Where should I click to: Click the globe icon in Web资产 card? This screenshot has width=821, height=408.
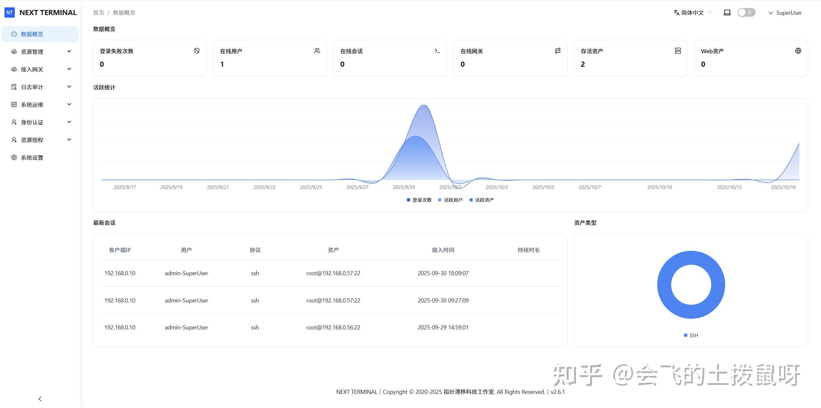(798, 51)
